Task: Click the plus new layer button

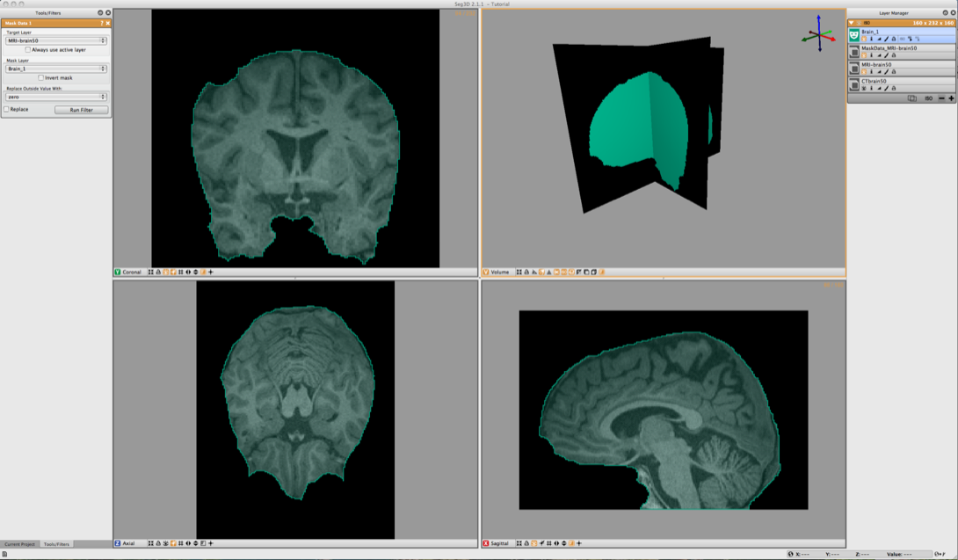Action: pos(951,98)
